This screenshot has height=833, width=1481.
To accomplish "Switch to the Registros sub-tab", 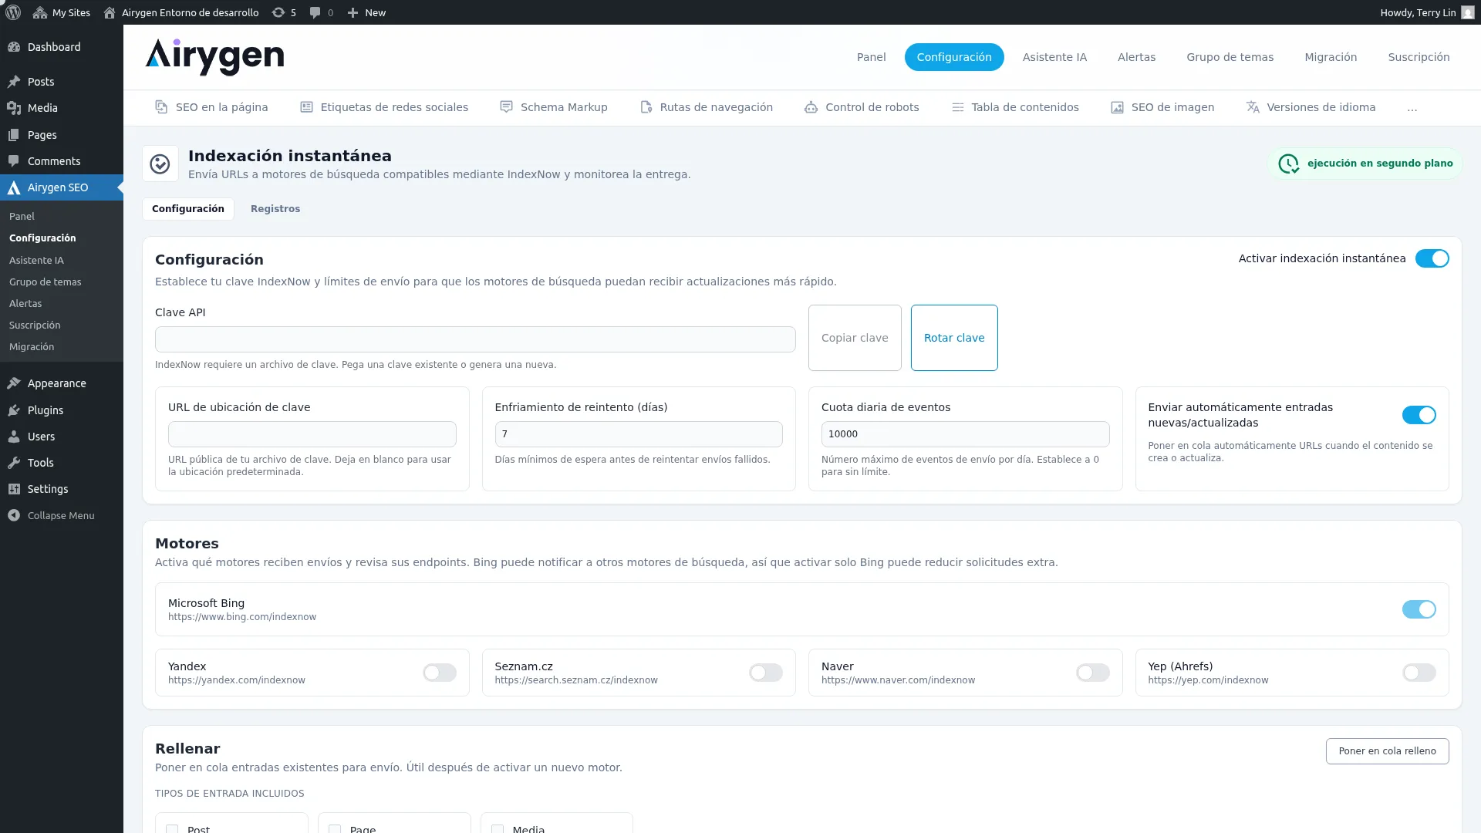I will 275,209.
